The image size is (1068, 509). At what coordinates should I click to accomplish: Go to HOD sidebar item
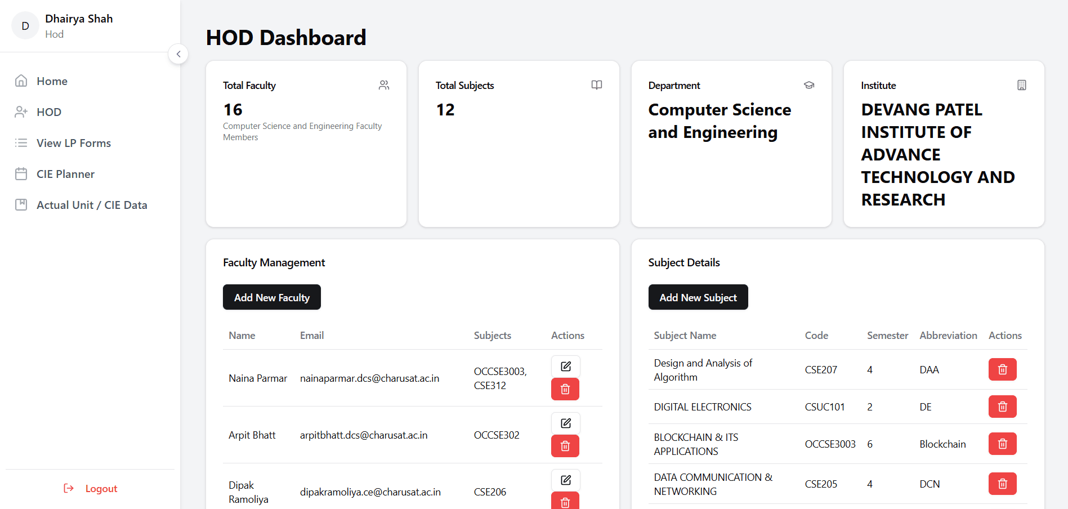49,112
